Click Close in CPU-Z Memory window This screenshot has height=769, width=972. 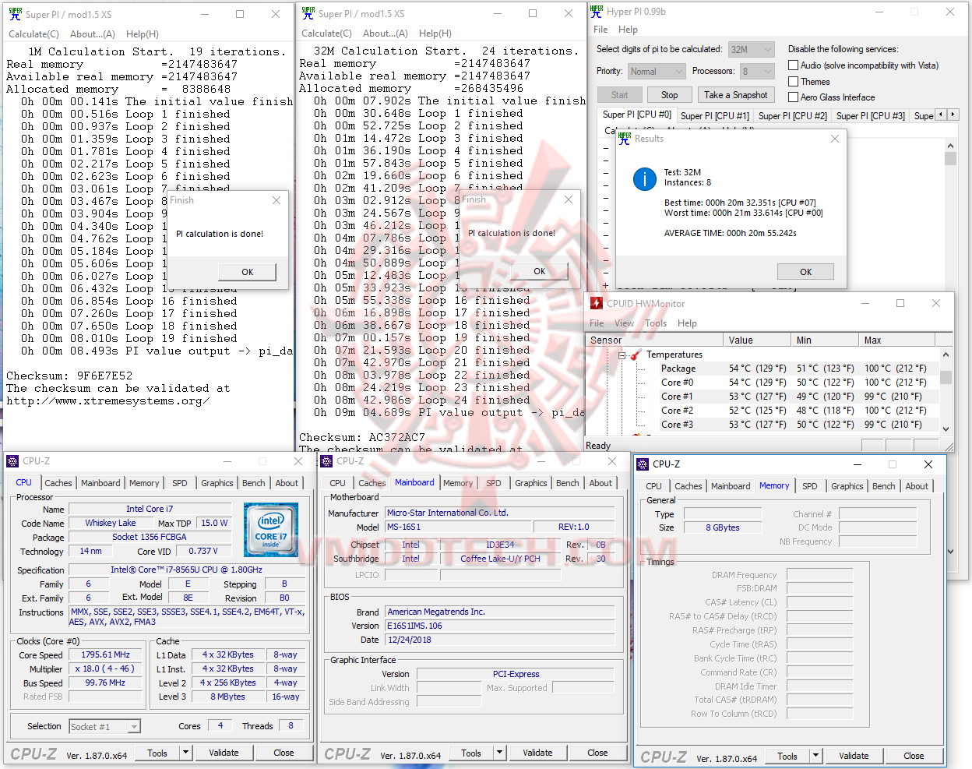point(914,756)
